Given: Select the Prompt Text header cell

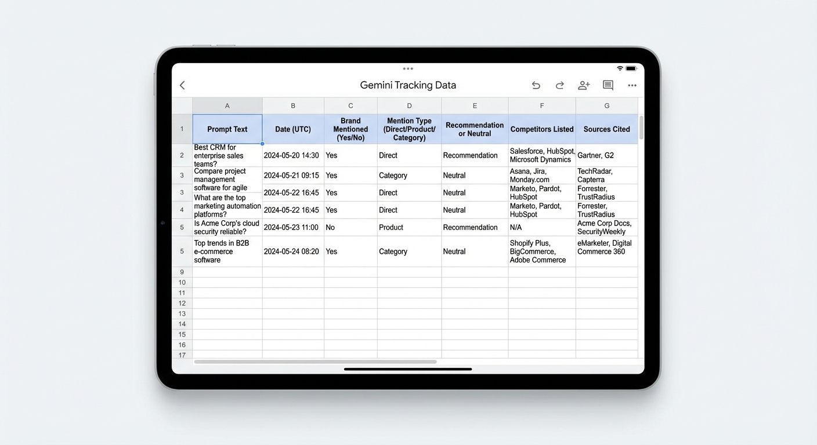Looking at the screenshot, I should (227, 129).
